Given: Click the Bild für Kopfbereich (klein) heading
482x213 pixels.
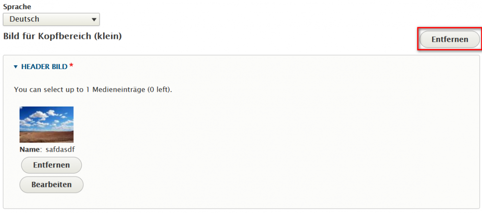Looking at the screenshot, I should click(62, 36).
